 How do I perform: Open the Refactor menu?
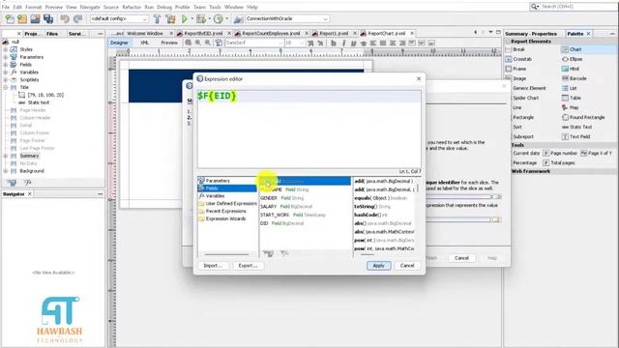pyautogui.click(x=132, y=7)
